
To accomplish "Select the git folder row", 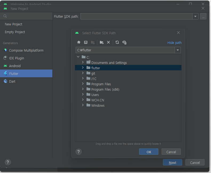I will (128, 73).
